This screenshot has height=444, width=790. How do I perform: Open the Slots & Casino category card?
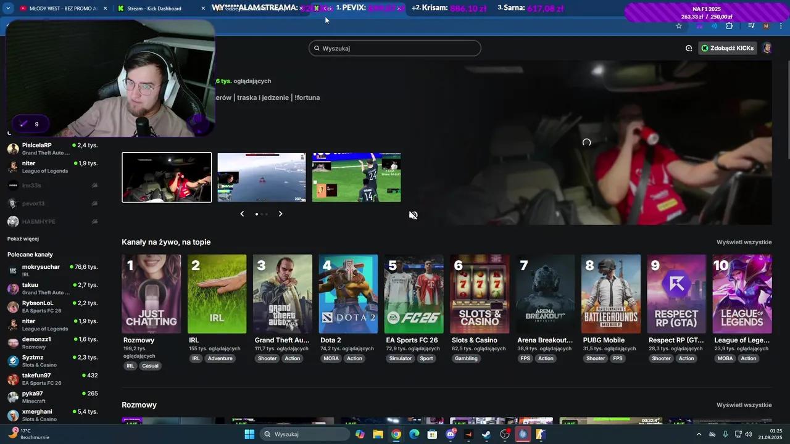point(480,294)
